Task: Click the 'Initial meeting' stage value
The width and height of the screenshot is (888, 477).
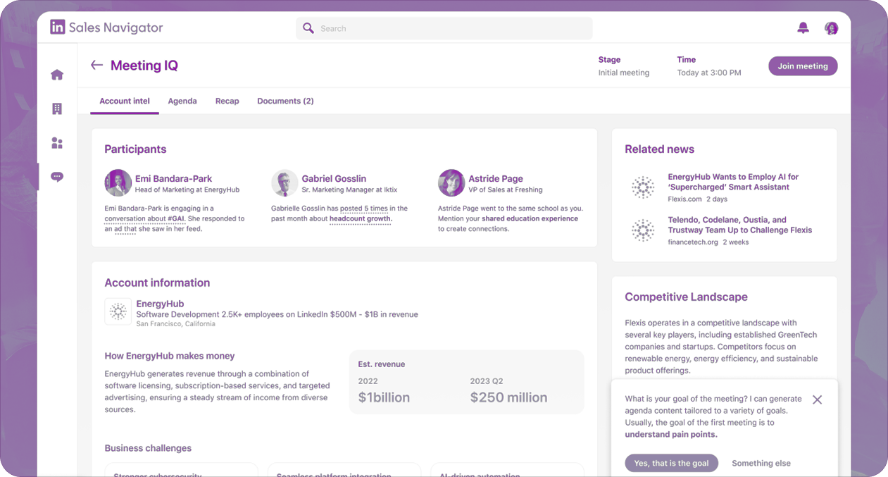Action: pos(624,73)
